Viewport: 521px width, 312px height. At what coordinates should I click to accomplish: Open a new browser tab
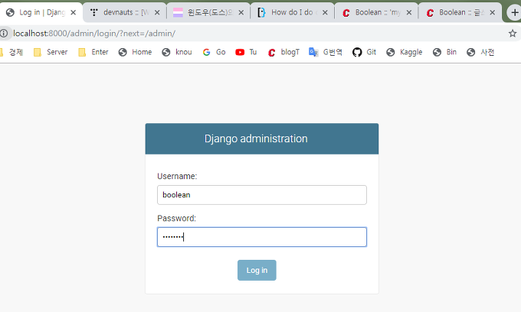(515, 13)
